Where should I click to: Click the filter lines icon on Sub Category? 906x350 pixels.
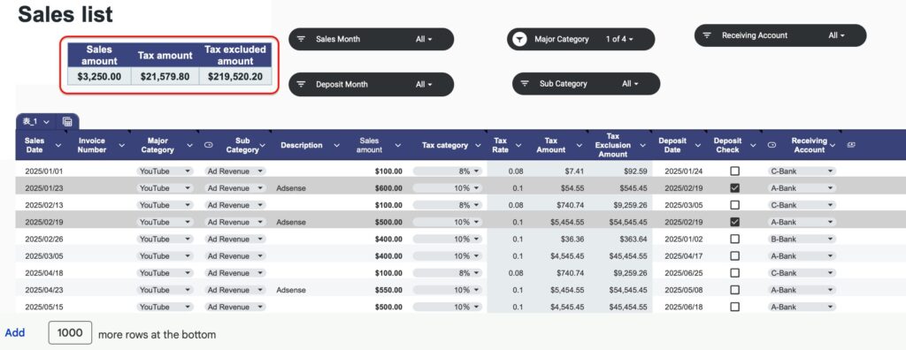point(525,84)
